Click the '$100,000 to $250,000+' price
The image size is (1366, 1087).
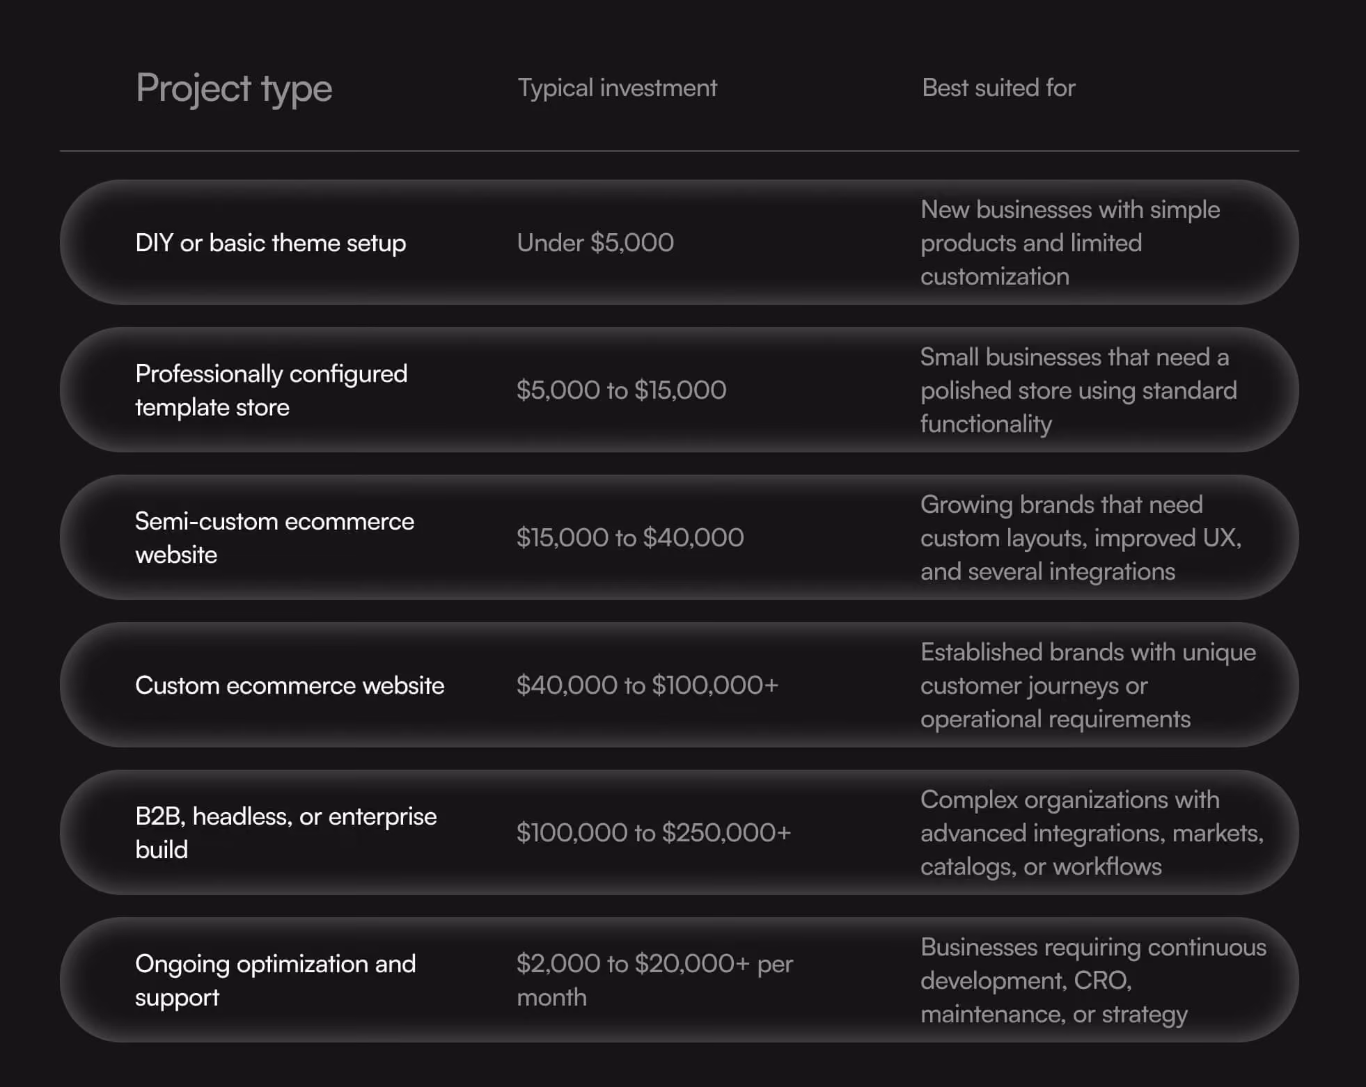tap(654, 832)
